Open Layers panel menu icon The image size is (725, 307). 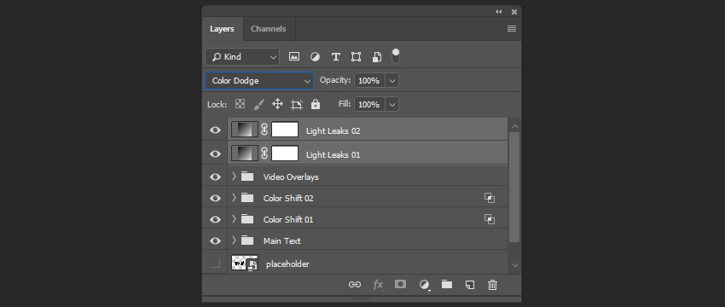click(512, 29)
